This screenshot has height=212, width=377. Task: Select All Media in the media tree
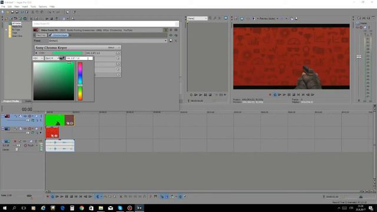coord(16,24)
